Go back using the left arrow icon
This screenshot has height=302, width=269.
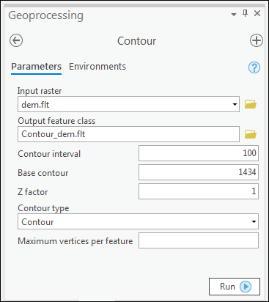pyautogui.click(x=16, y=40)
